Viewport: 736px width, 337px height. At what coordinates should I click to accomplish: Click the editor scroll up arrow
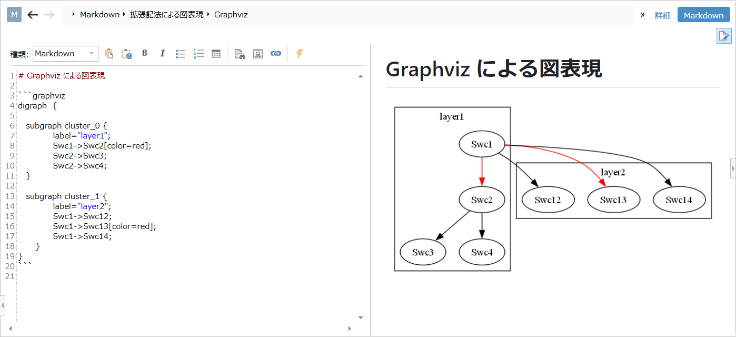pos(361,76)
